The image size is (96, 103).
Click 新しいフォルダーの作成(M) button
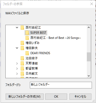pos(25,97)
